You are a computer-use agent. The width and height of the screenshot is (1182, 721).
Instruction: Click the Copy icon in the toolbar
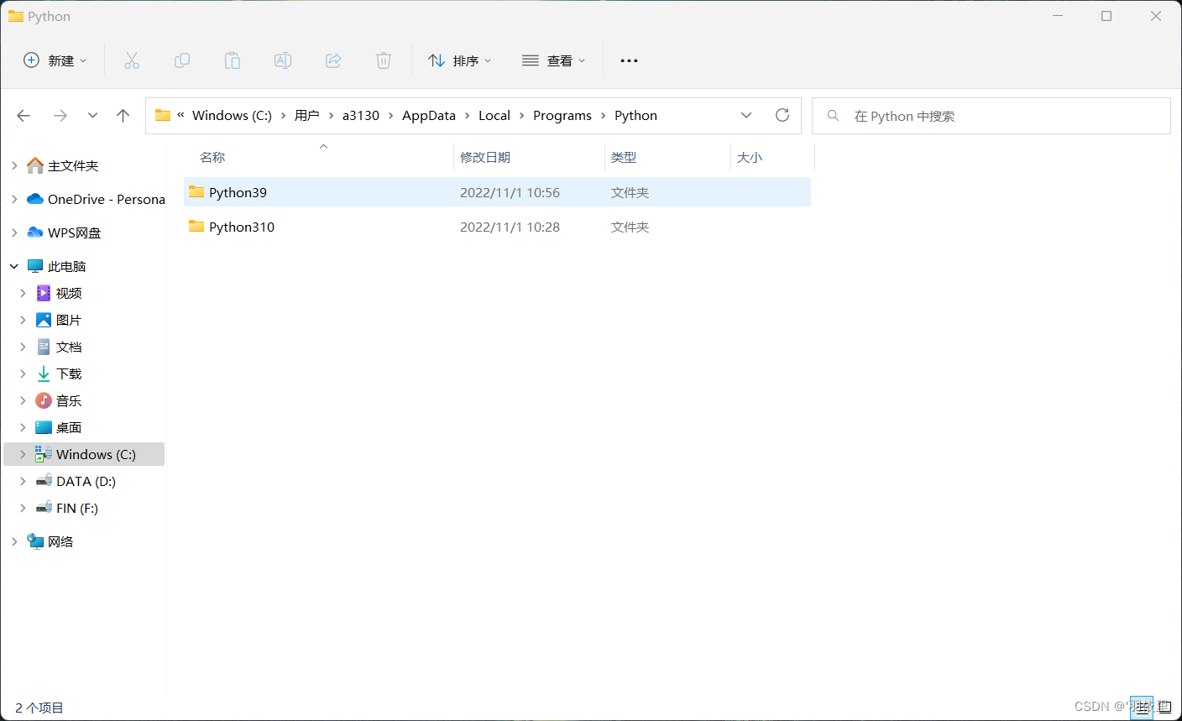[182, 60]
